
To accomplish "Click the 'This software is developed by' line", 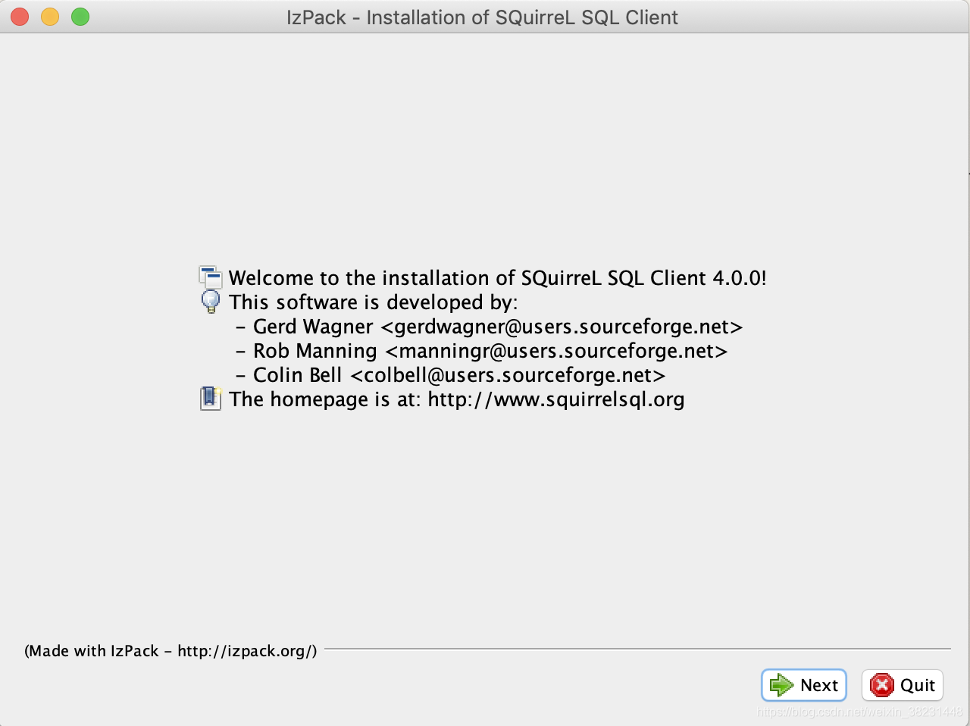I will [374, 302].
